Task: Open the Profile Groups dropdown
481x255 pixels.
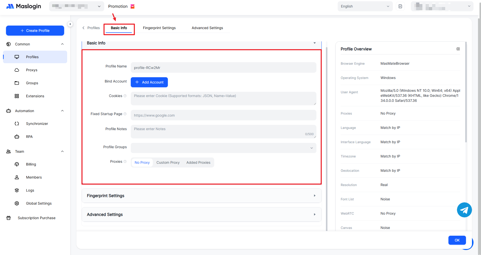Action: pyautogui.click(x=223, y=148)
